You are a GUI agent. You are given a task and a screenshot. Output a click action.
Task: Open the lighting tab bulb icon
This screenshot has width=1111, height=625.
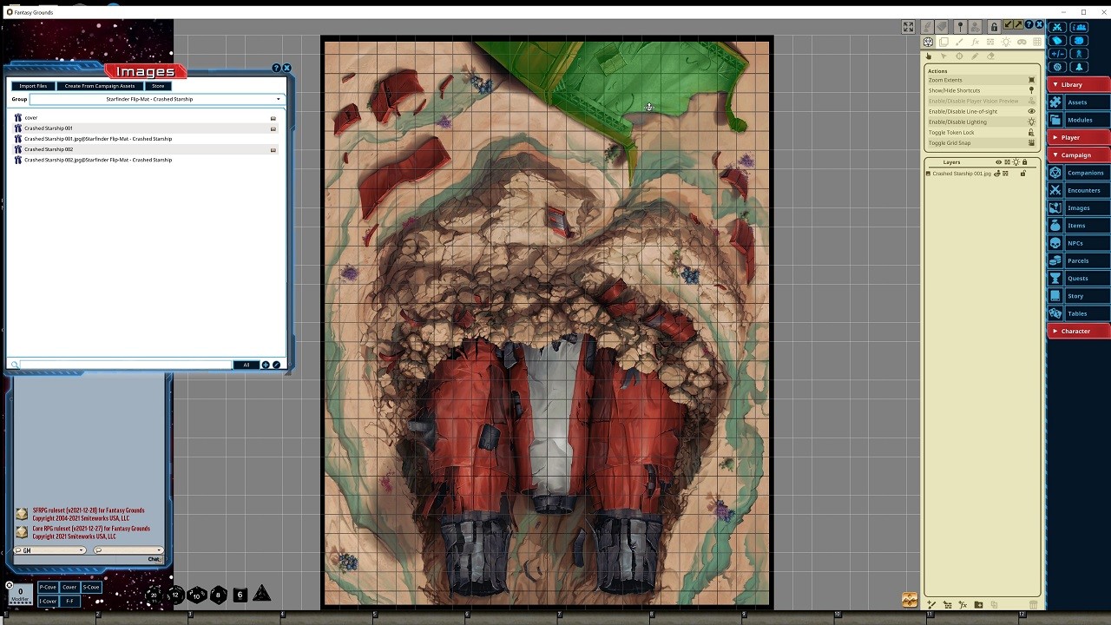(1006, 42)
